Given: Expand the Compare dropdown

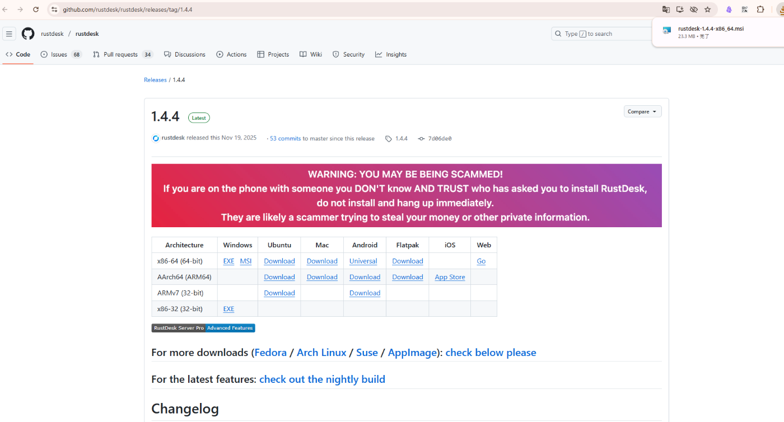Looking at the screenshot, I should 642,111.
